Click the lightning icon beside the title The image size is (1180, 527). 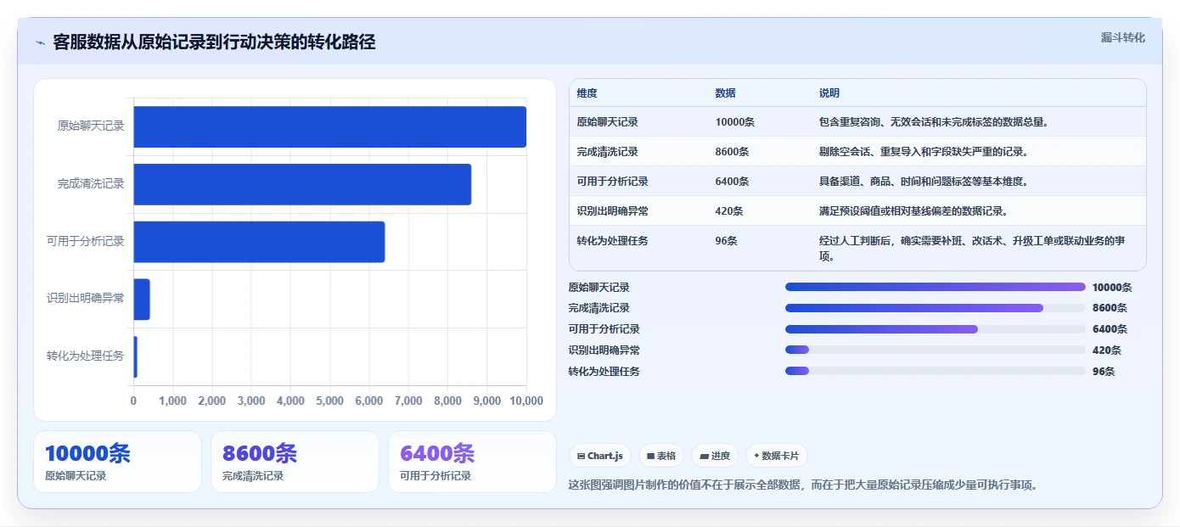41,42
